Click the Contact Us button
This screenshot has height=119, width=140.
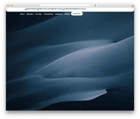coord(77,14)
